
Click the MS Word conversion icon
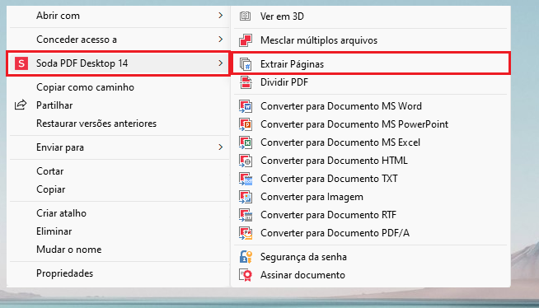[246, 106]
